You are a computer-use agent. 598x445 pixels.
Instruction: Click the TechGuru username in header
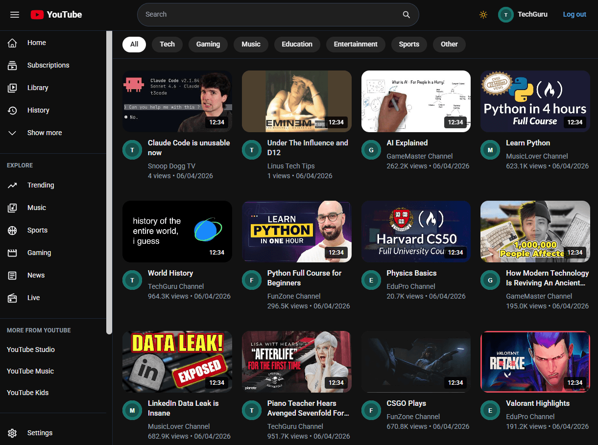pyautogui.click(x=532, y=15)
